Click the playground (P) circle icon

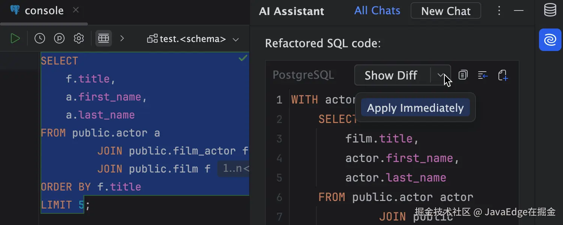click(x=59, y=38)
